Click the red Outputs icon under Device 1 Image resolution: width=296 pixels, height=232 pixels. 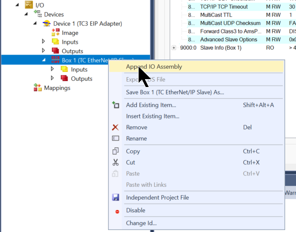pyautogui.click(x=55, y=51)
